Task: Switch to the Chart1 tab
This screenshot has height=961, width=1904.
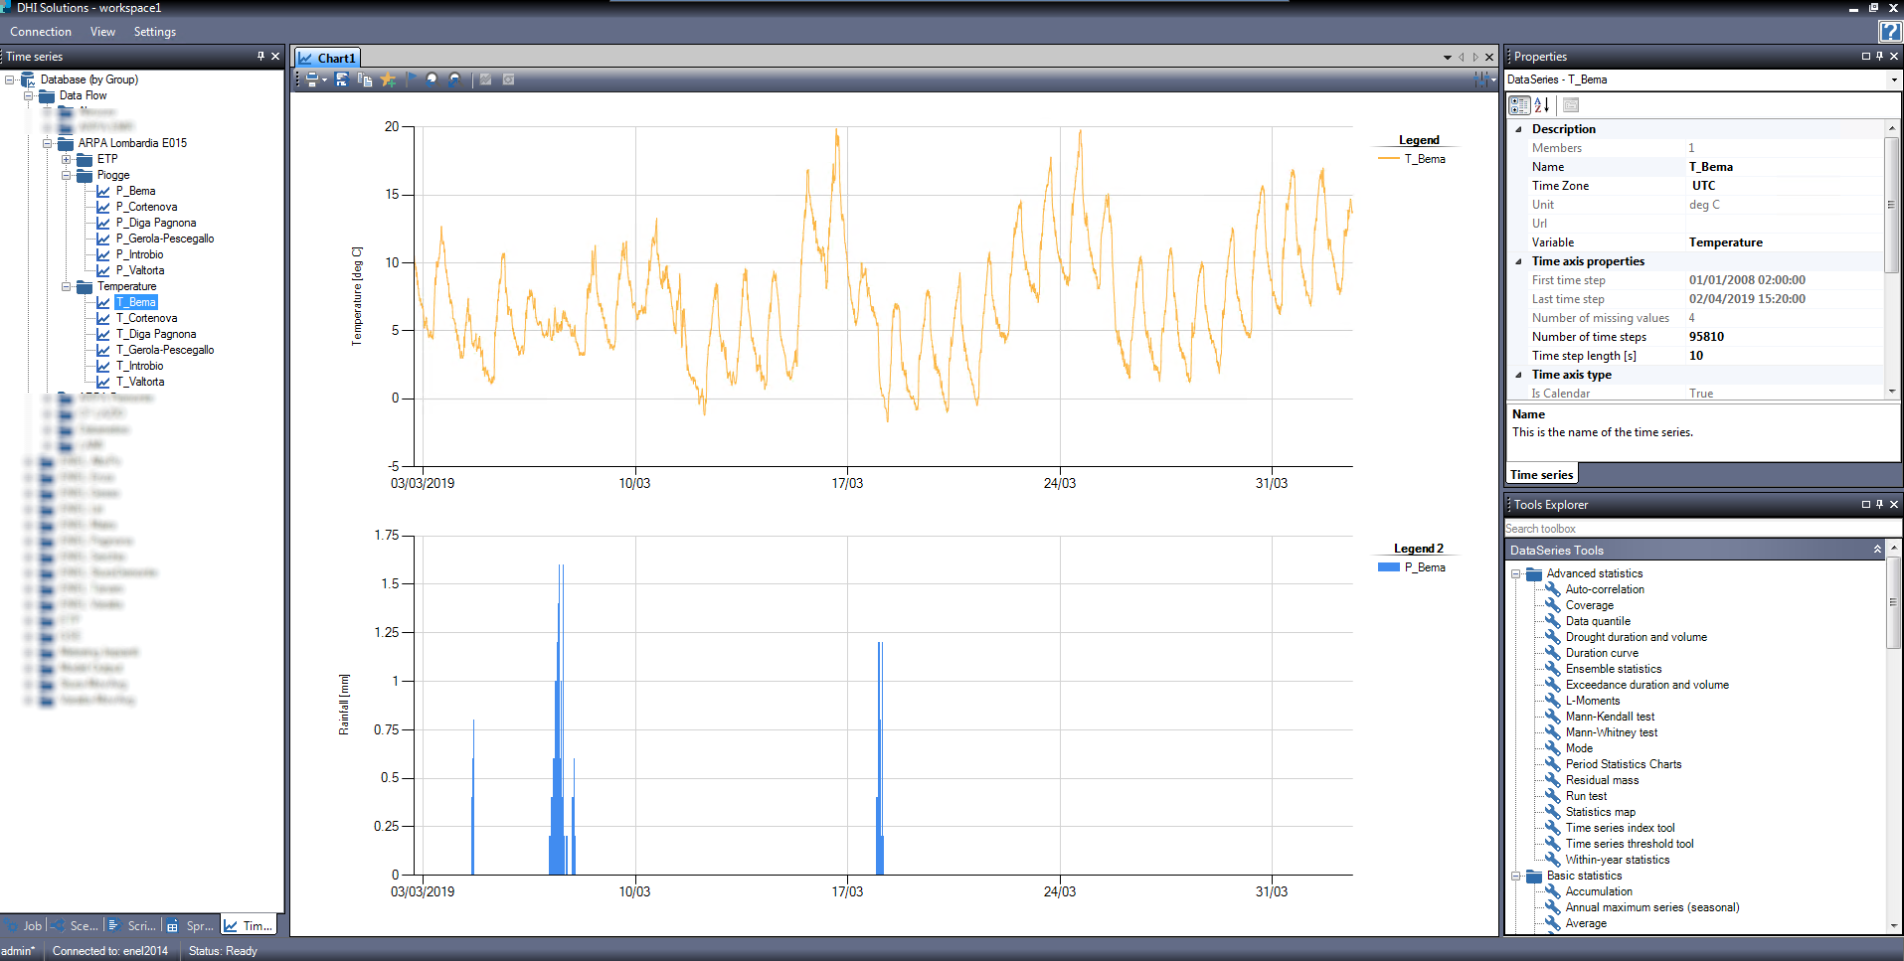Action: [327, 58]
